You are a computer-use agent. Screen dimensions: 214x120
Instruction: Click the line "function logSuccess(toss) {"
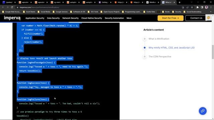33,83
